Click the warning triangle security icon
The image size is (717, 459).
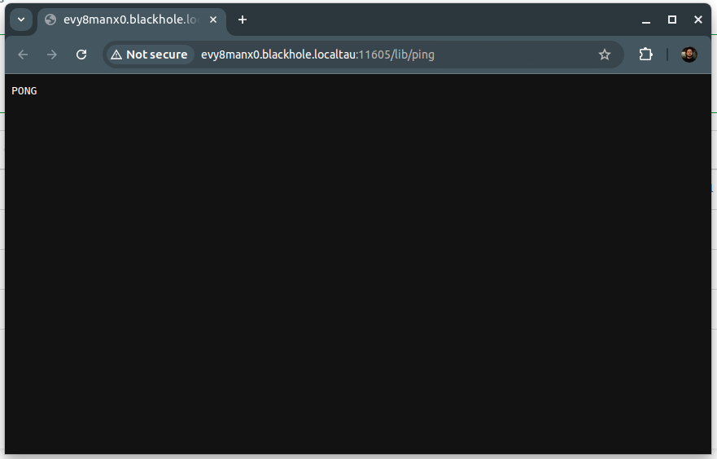click(116, 55)
